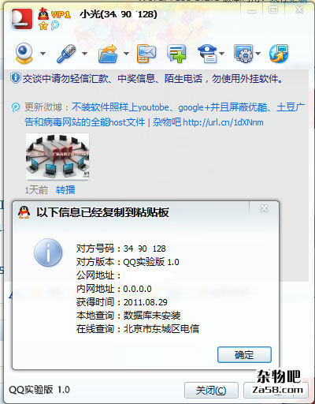Open the report police-hat icon
Screen dimensions: 315x404
coord(207,54)
